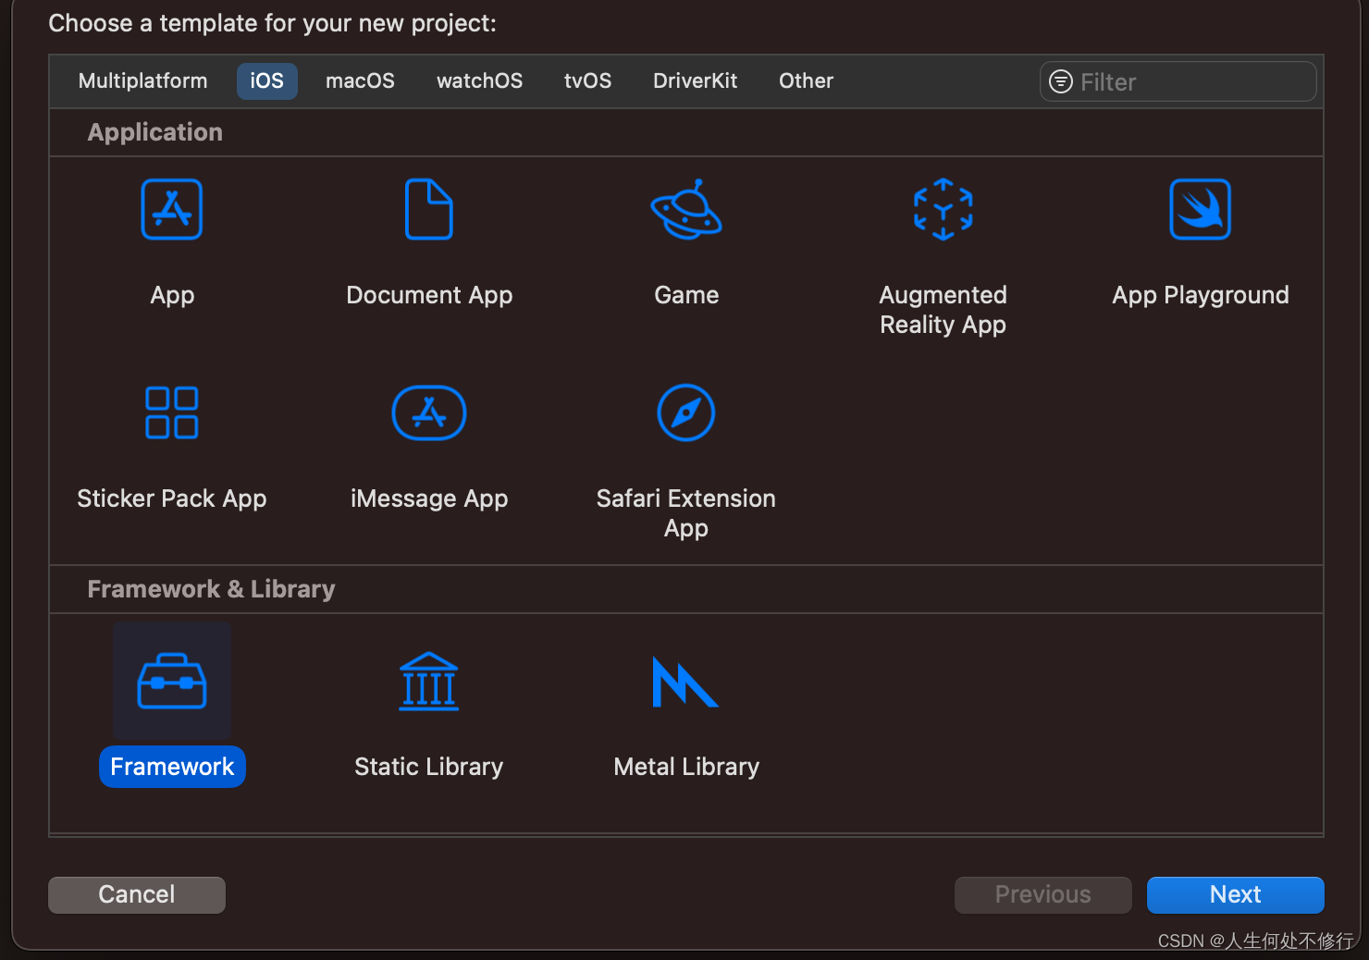Pick the Augmented Reality App template
The width and height of the screenshot is (1369, 960).
(943, 210)
